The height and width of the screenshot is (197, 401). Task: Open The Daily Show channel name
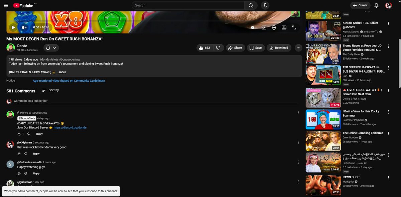click(352, 54)
